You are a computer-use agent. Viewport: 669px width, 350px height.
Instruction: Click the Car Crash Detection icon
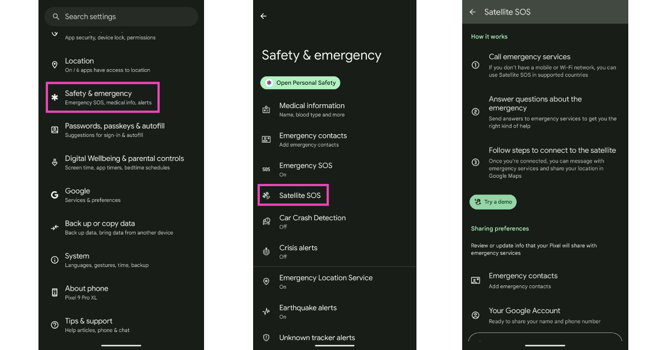point(266,222)
